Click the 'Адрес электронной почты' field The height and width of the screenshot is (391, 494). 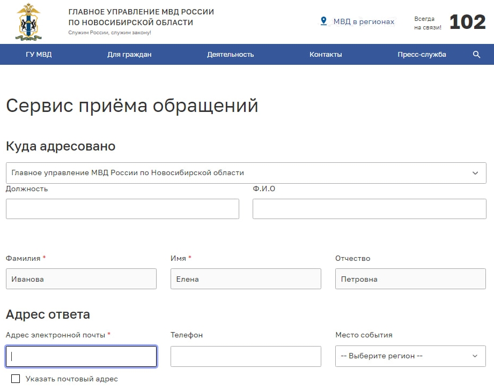click(x=81, y=356)
